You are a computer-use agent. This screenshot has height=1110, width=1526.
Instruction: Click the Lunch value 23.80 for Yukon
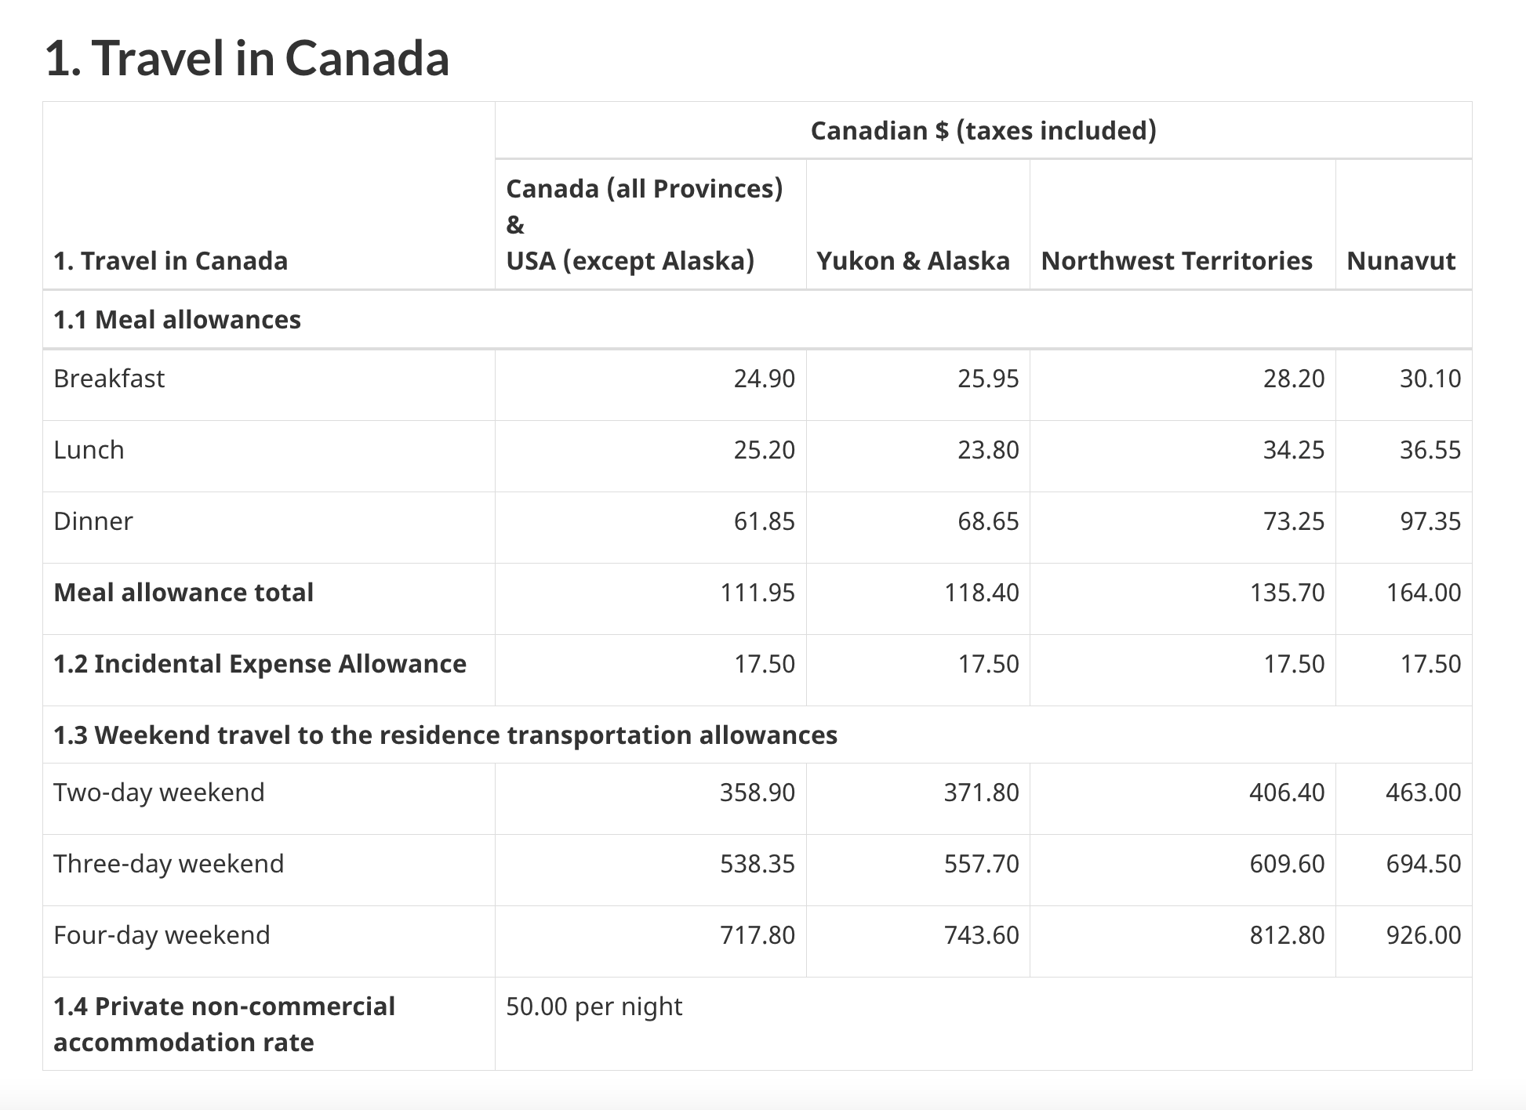coord(988,450)
